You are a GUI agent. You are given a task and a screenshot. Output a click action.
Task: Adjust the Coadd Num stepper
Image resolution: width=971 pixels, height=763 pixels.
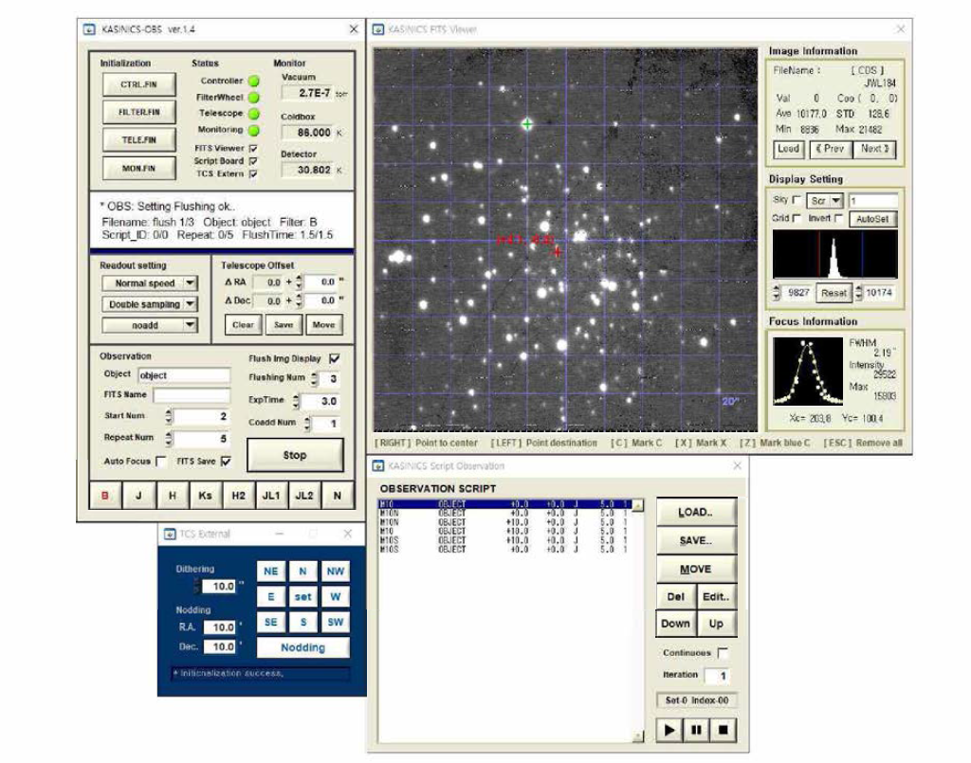click(x=307, y=424)
